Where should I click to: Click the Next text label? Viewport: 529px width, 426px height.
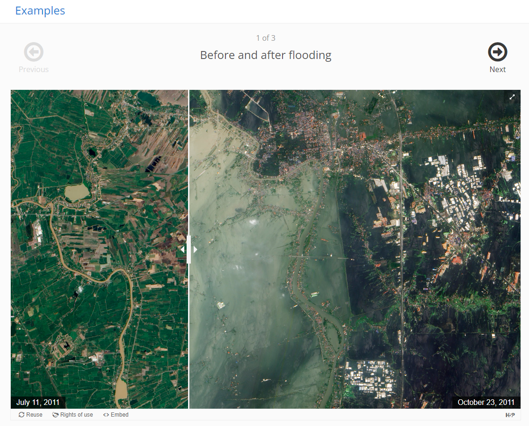(x=497, y=69)
